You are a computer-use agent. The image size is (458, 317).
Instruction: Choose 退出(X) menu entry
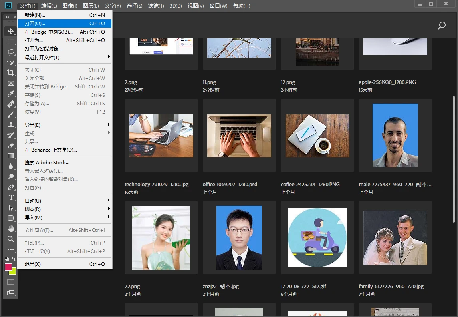pyautogui.click(x=65, y=264)
